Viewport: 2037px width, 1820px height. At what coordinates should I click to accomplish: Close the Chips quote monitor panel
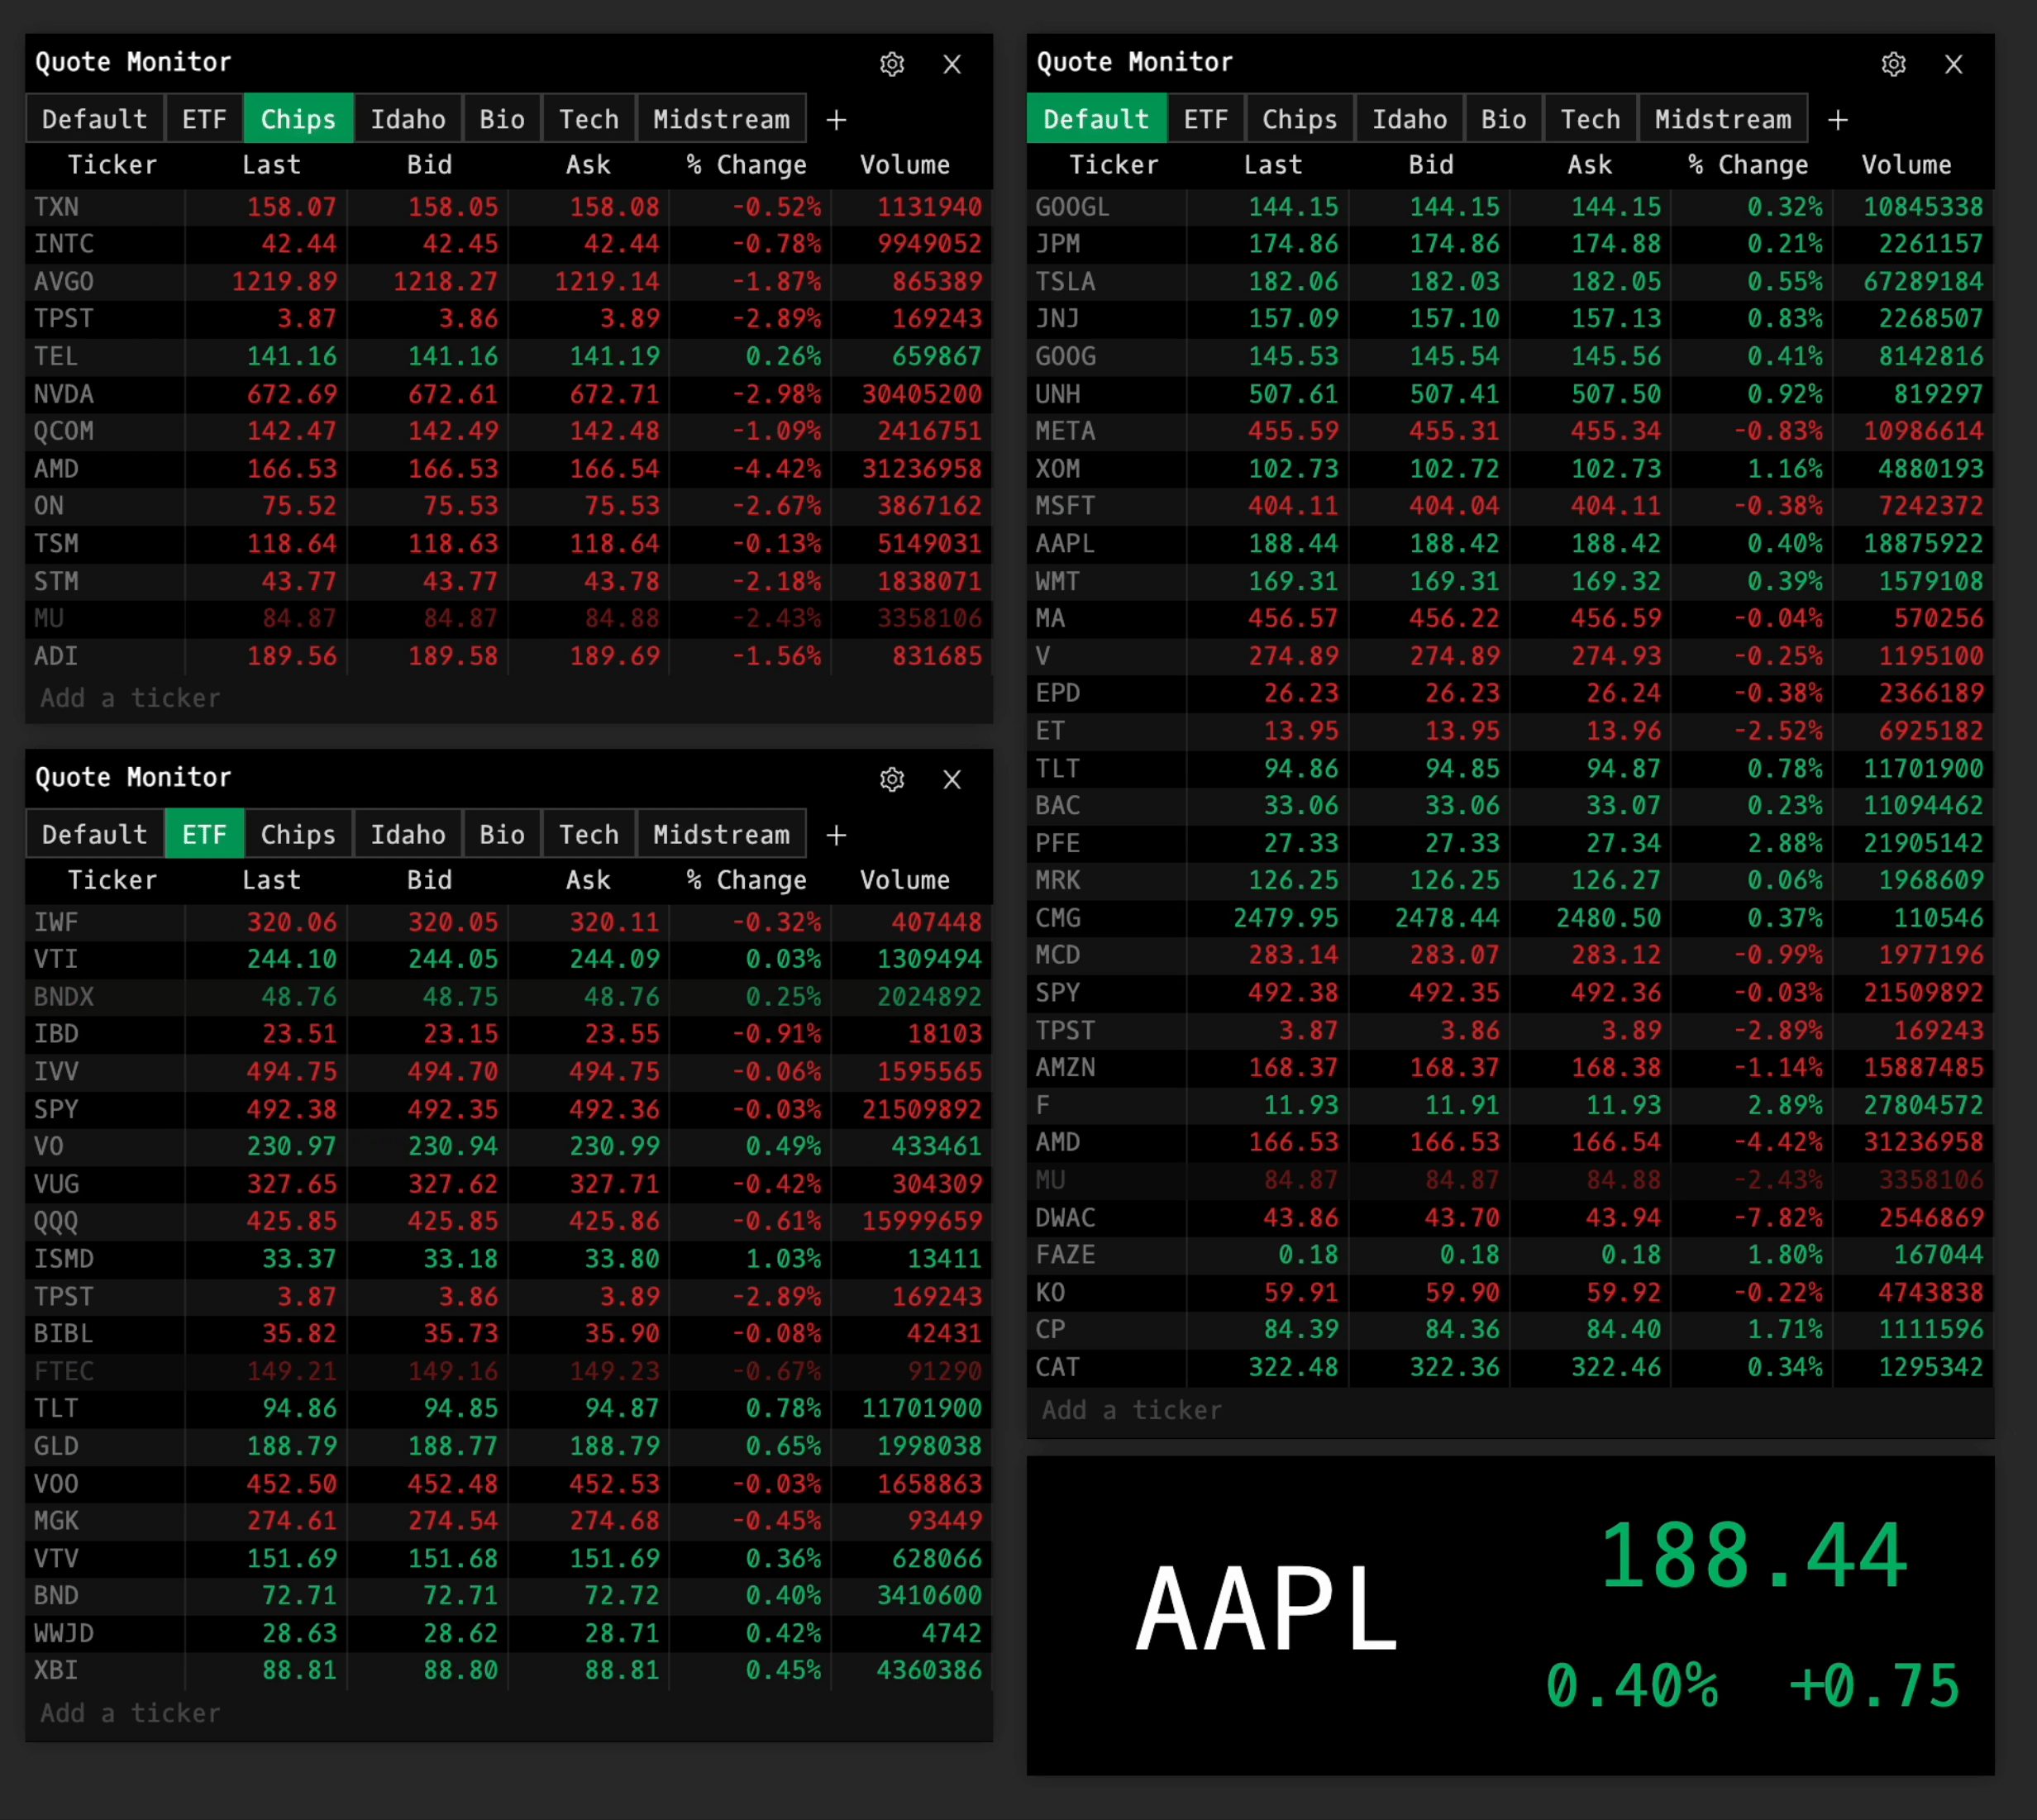click(952, 65)
